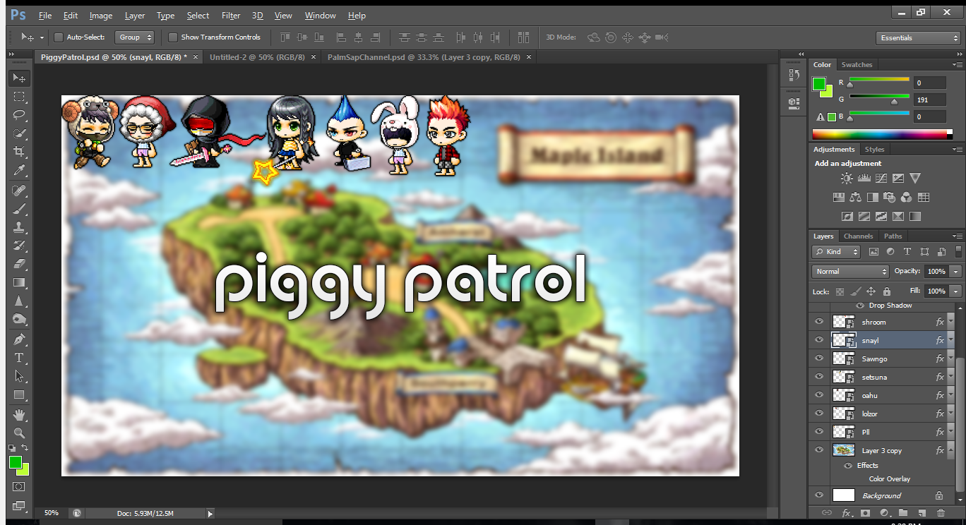Select the Sawngo layer
Viewport: 966px width, 525px height.
(875, 359)
